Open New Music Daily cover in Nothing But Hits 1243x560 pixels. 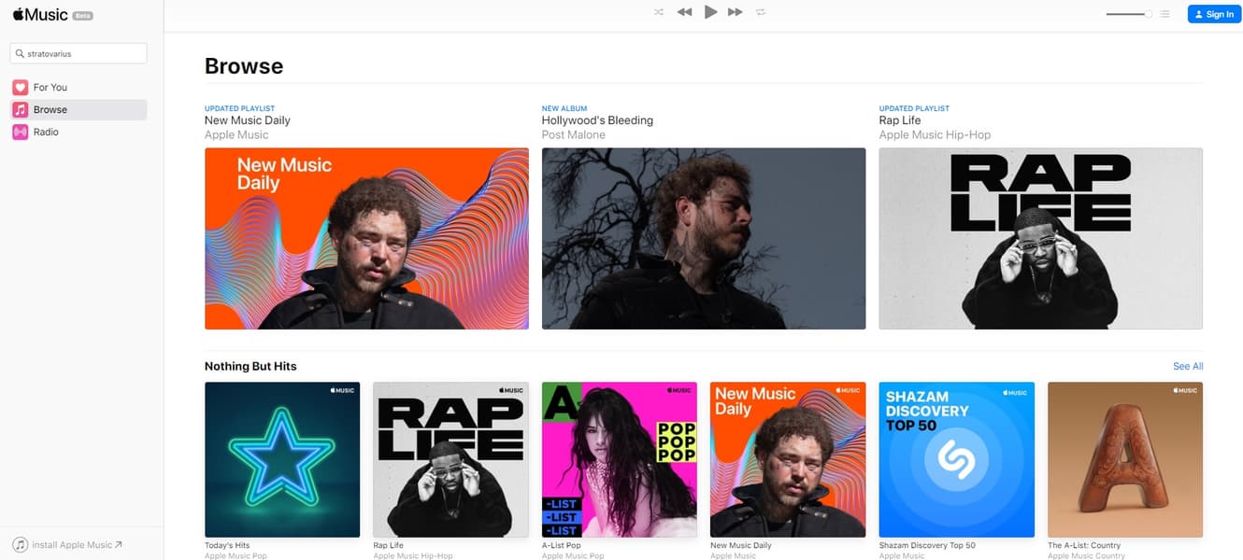click(x=788, y=459)
